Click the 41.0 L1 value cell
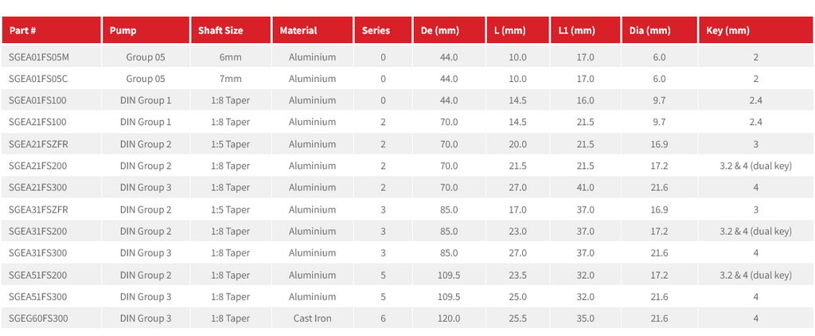The height and width of the screenshot is (336, 815). 585,188
